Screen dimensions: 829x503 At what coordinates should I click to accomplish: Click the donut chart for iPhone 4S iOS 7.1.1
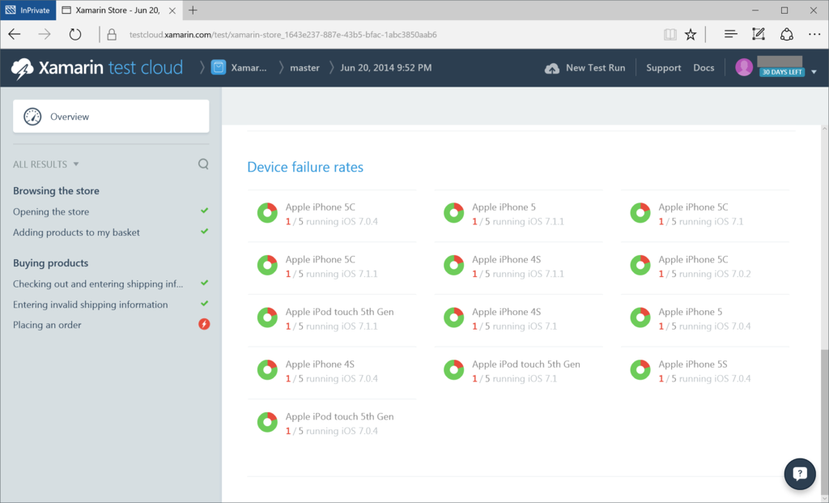(453, 266)
